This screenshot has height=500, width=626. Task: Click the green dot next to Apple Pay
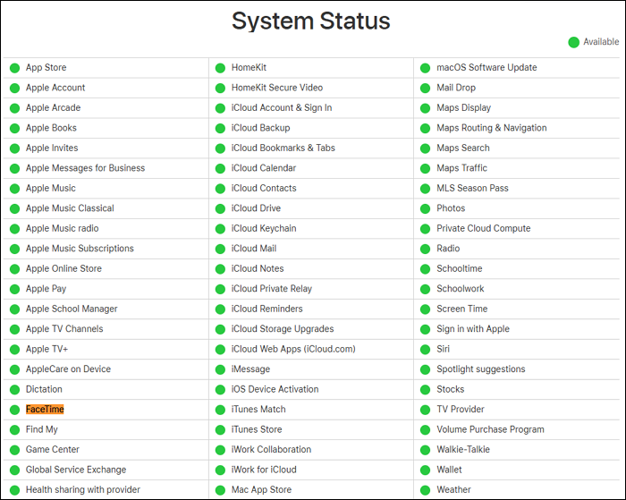point(15,289)
